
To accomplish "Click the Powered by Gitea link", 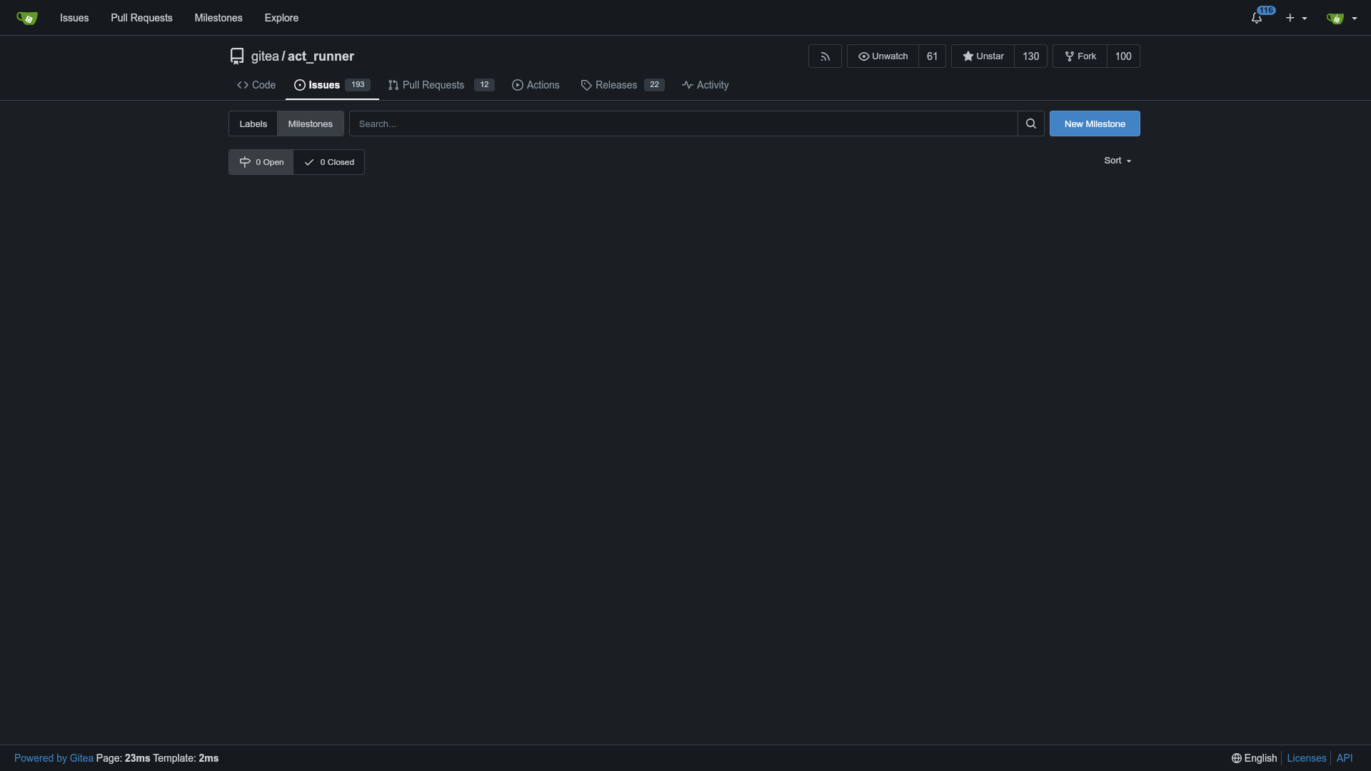I will (x=54, y=758).
